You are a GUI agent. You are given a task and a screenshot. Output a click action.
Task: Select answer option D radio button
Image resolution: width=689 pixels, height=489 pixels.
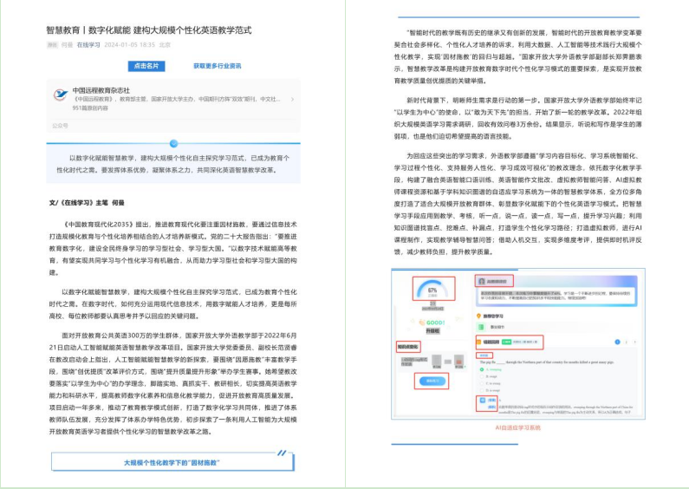[x=482, y=390]
